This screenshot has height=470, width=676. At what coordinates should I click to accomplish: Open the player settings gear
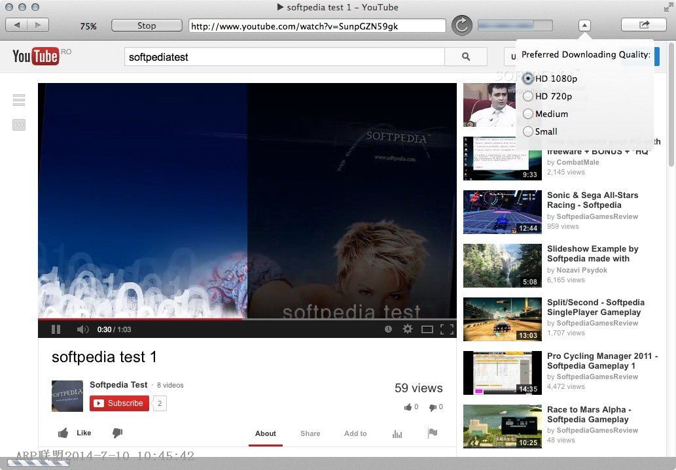pos(408,329)
